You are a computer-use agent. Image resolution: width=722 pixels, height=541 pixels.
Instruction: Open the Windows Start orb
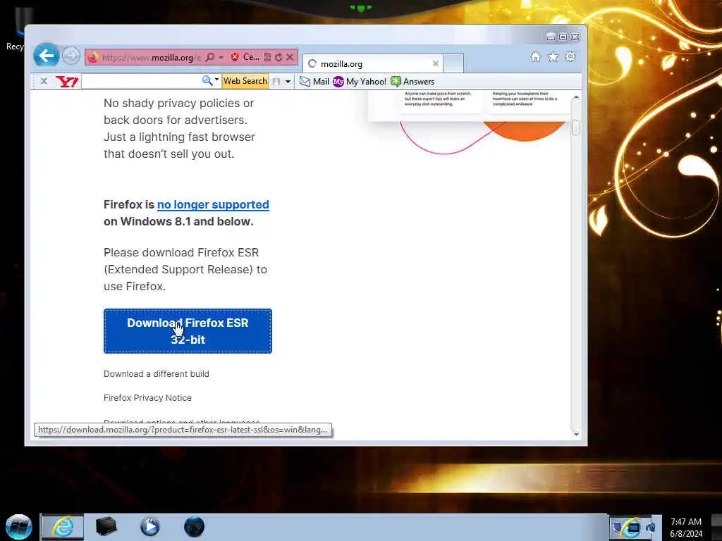(19, 527)
